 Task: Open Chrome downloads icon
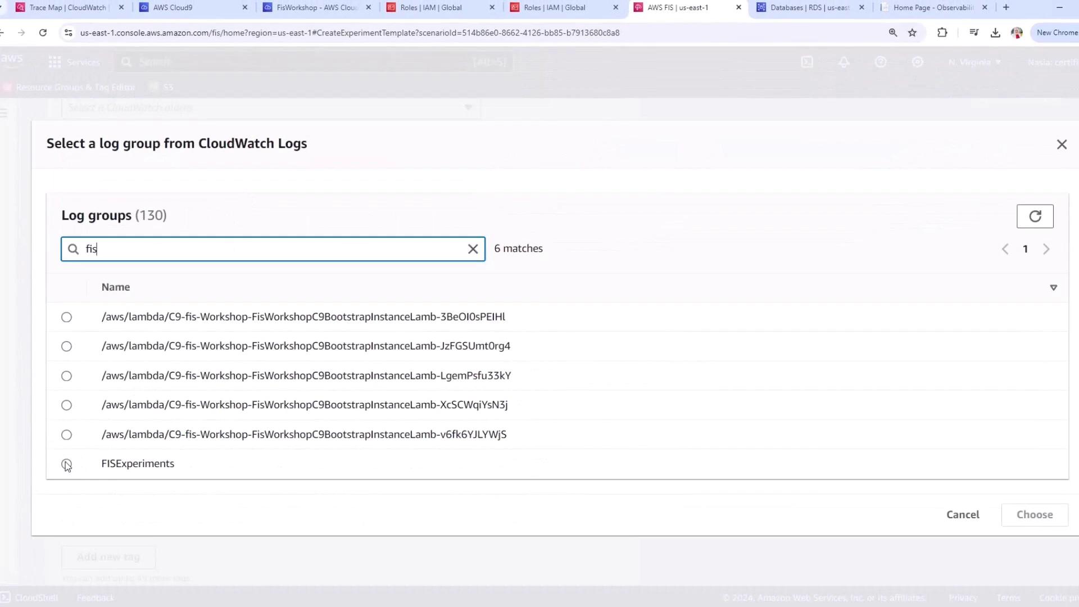(995, 33)
